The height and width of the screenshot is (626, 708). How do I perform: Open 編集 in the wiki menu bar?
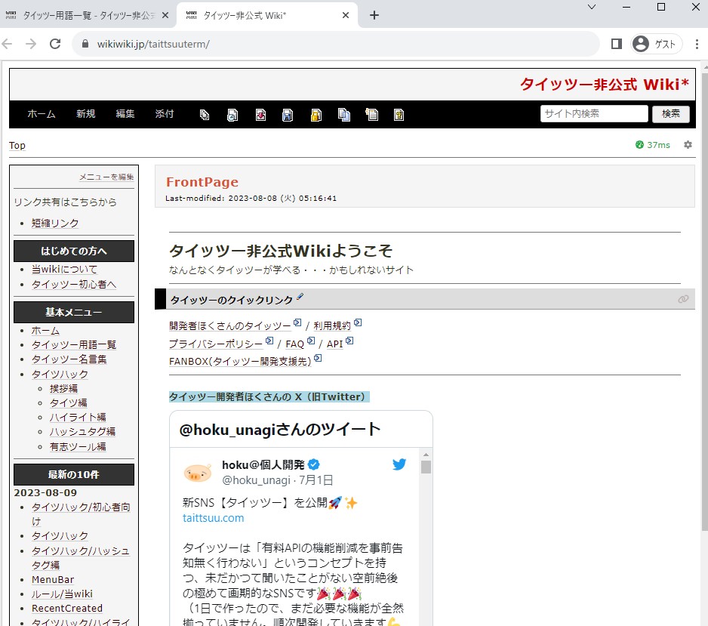tap(125, 114)
